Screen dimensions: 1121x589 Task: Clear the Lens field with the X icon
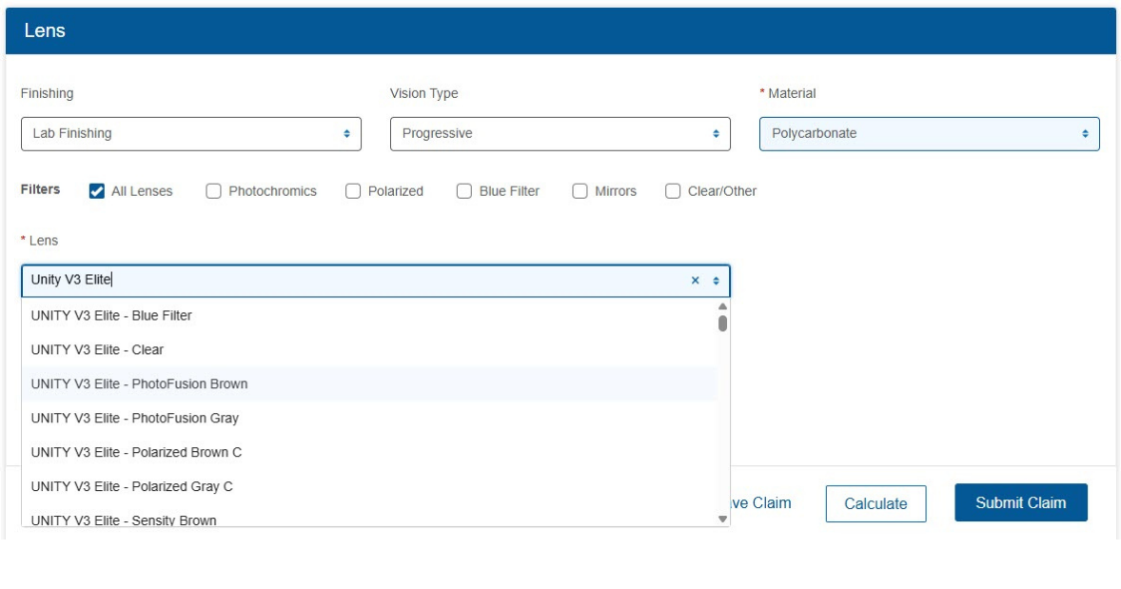pos(695,281)
